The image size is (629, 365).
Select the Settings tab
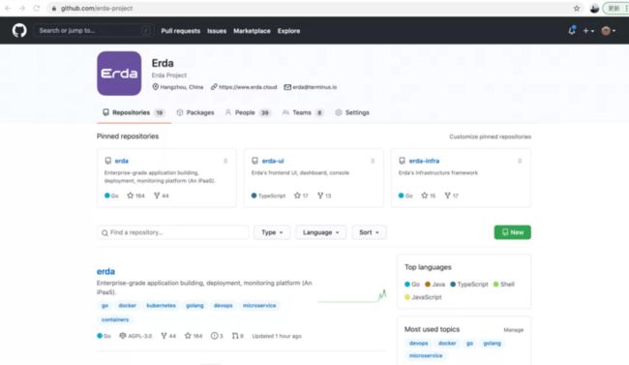point(352,112)
